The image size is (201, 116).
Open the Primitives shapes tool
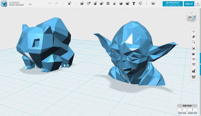(x=82, y=4)
